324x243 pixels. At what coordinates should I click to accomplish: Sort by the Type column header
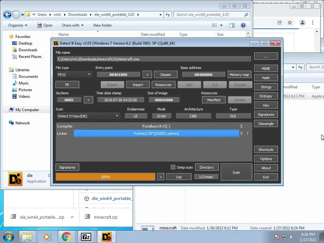tap(196, 34)
